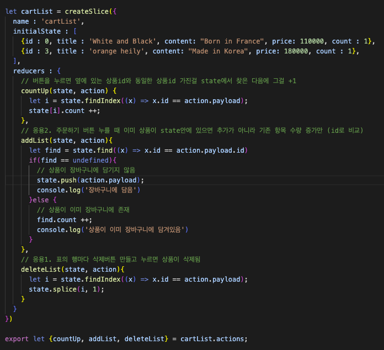Click the createSlice function call

pyautogui.click(x=87, y=12)
